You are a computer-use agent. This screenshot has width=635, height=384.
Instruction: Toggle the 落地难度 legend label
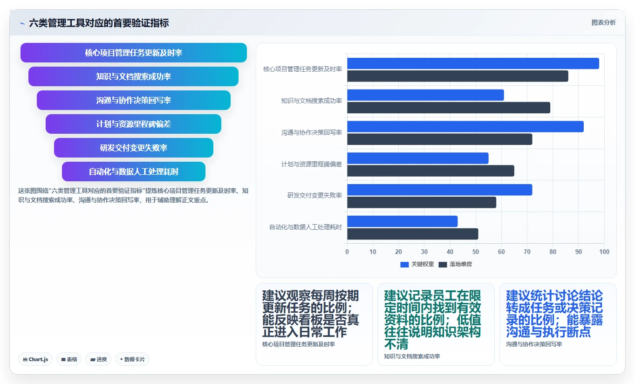point(461,264)
